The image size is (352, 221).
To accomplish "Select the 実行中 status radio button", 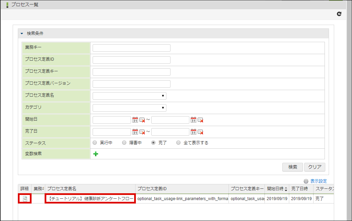I will (95, 143).
